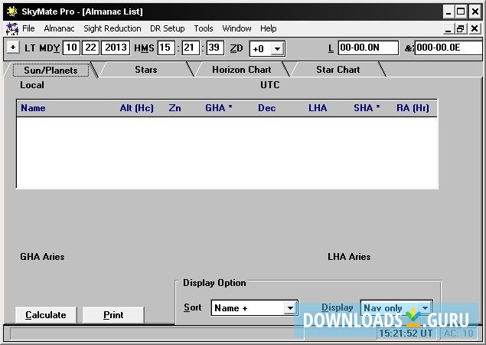Click the GHA Aries label
The image size is (486, 345).
[x=42, y=257]
